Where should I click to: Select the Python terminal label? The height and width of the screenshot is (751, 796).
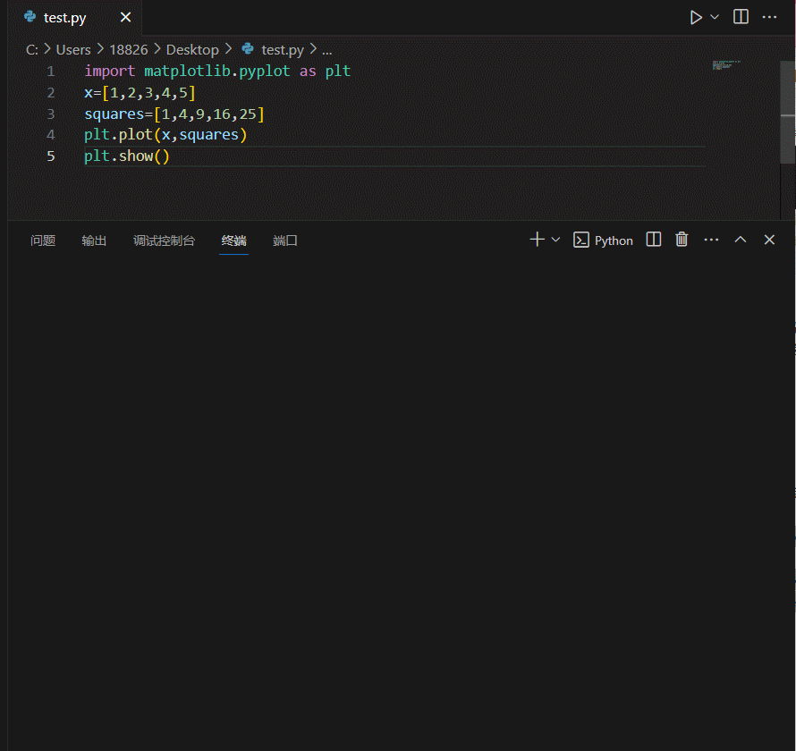614,240
